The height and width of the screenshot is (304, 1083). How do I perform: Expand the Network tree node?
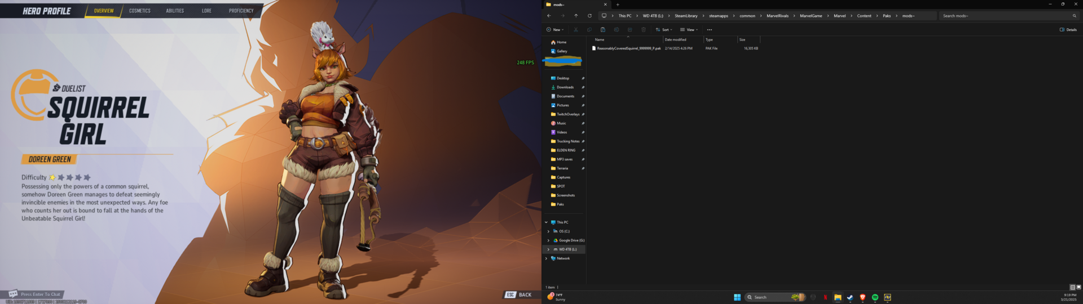point(546,258)
